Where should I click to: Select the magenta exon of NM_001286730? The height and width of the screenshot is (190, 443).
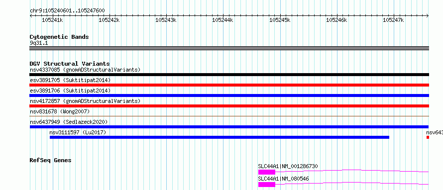[266, 172]
